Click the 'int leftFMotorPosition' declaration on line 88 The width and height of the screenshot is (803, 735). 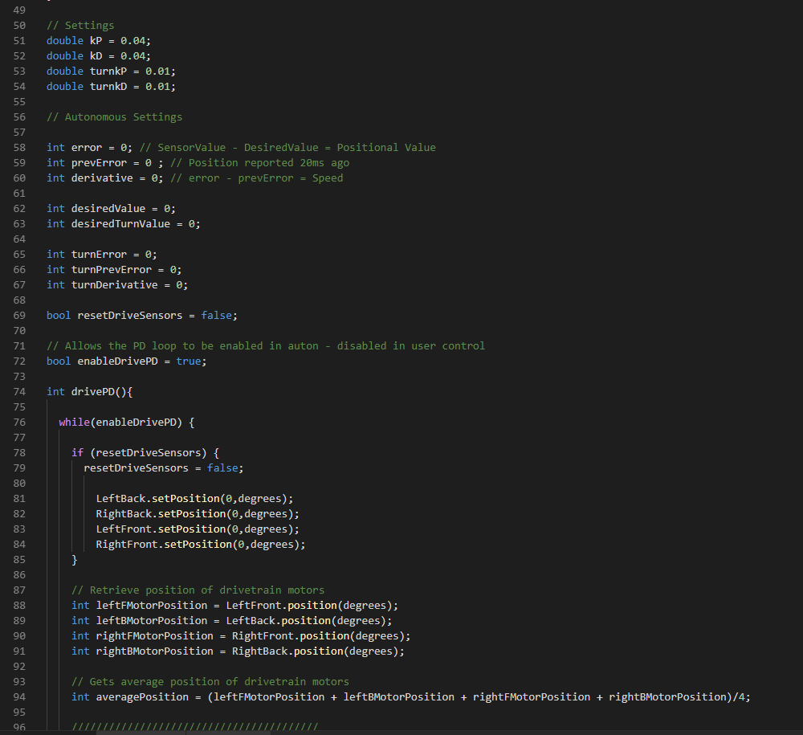click(139, 606)
